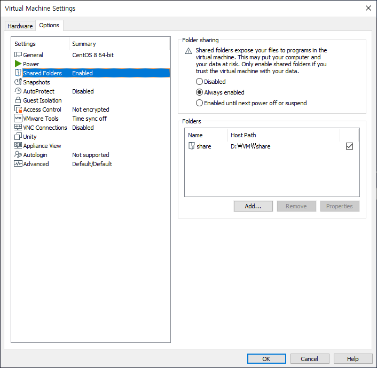
Task: Select the VMware Tools row label
Action: click(41, 119)
